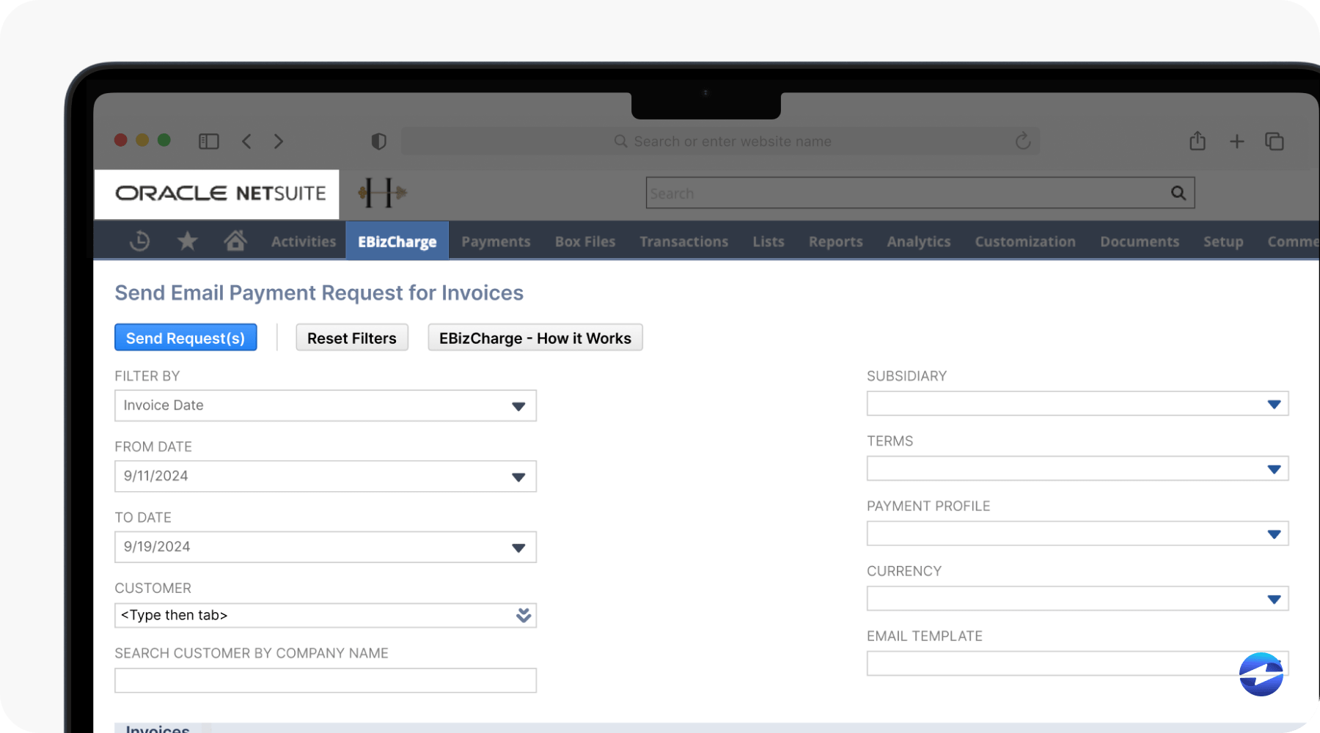Open the Recent Records clock icon

139,240
